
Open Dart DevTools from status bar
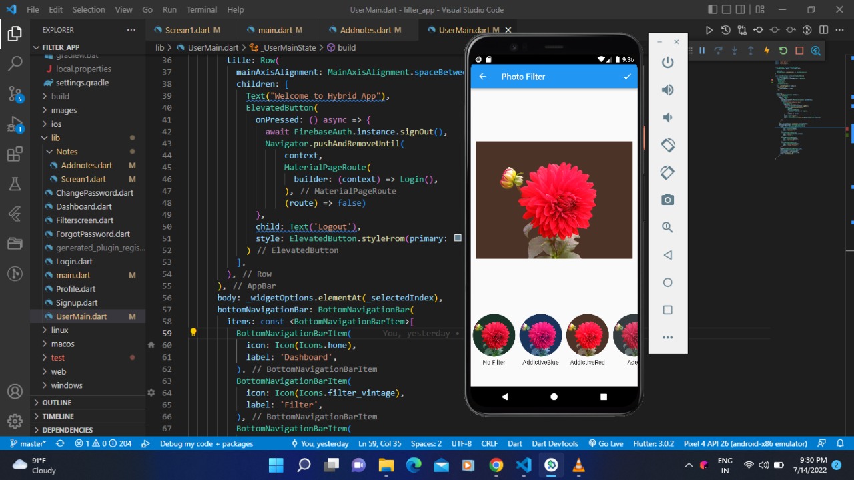pos(554,443)
